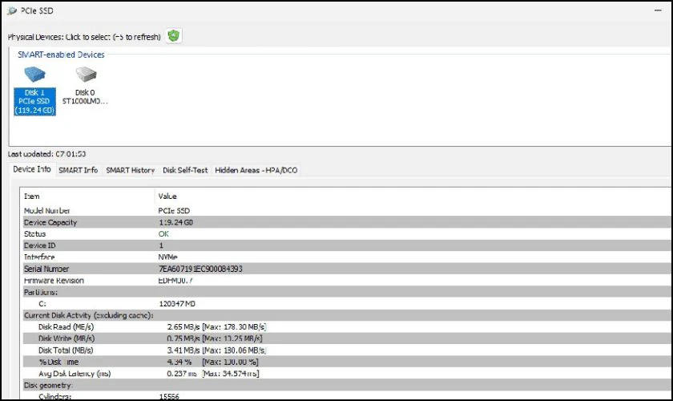This screenshot has width=673, height=401.
Task: Click the SMART-enabled Devices group label
Action: 61,55
